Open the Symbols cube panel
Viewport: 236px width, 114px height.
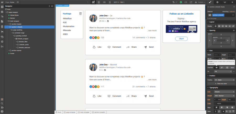click(x=2, y=12)
